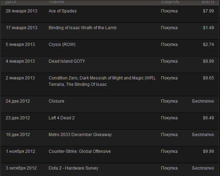Click the СОБЫТИЕ column header
Image resolution: width=220 pixels, height=176 pixels.
click(x=170, y=2)
